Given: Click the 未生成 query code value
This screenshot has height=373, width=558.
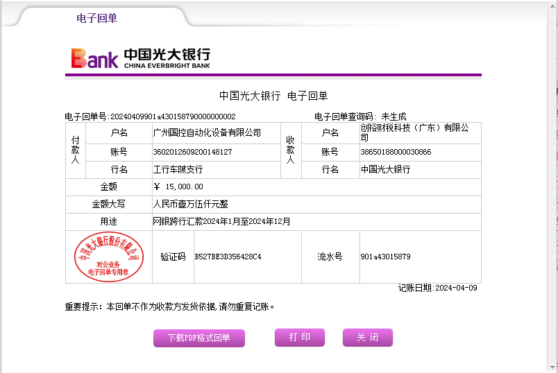Looking at the screenshot, I should pos(394,116).
